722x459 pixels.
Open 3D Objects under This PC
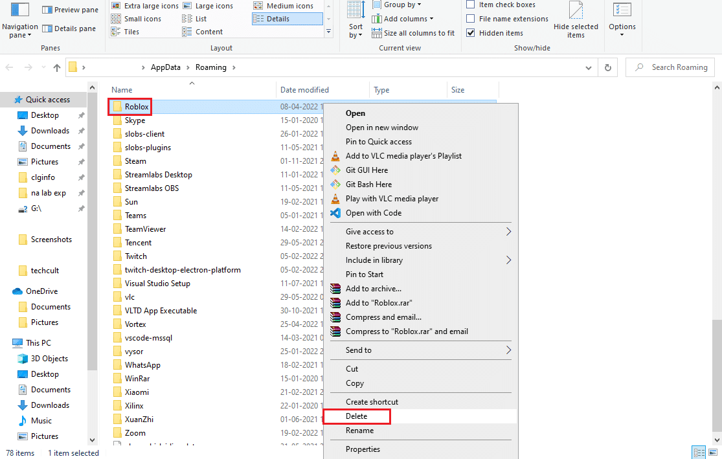49,359
